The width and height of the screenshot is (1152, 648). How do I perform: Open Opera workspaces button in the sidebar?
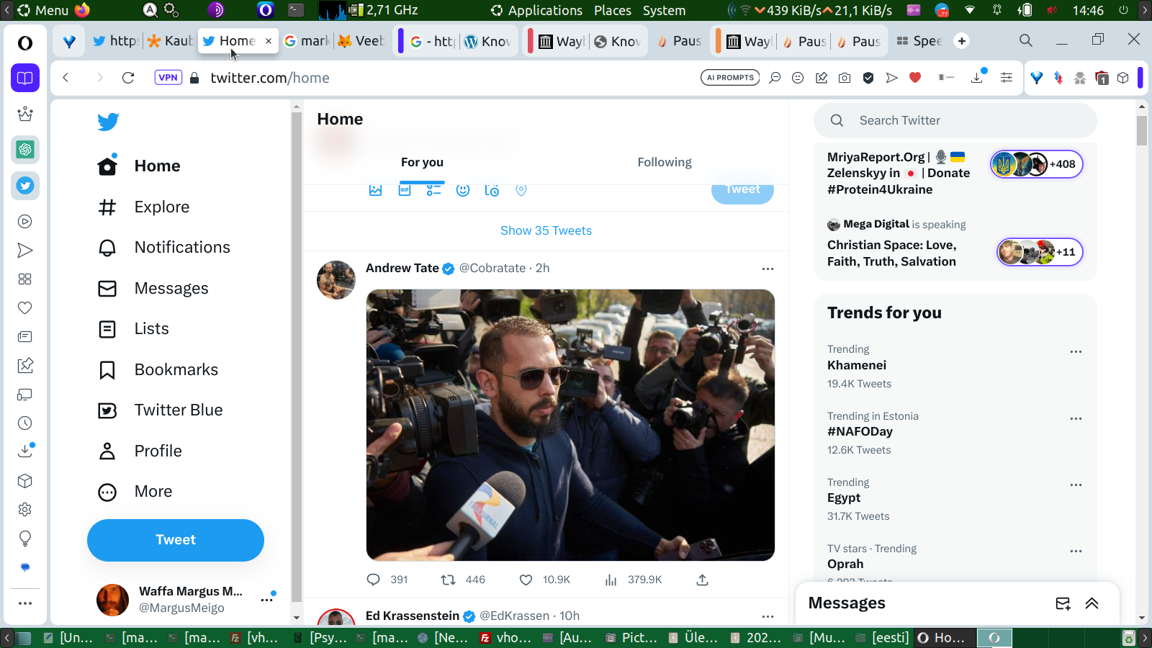pyautogui.click(x=25, y=78)
